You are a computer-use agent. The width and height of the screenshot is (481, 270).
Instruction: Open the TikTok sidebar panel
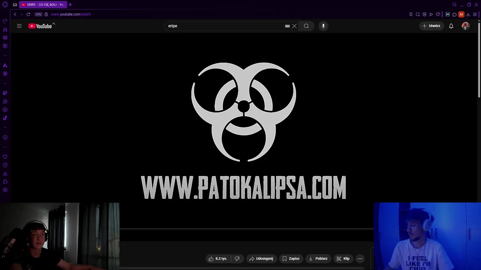(5, 118)
